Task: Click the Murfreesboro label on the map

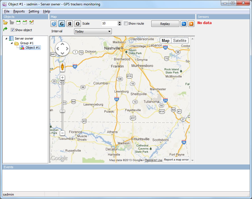Action: (x=142, y=66)
